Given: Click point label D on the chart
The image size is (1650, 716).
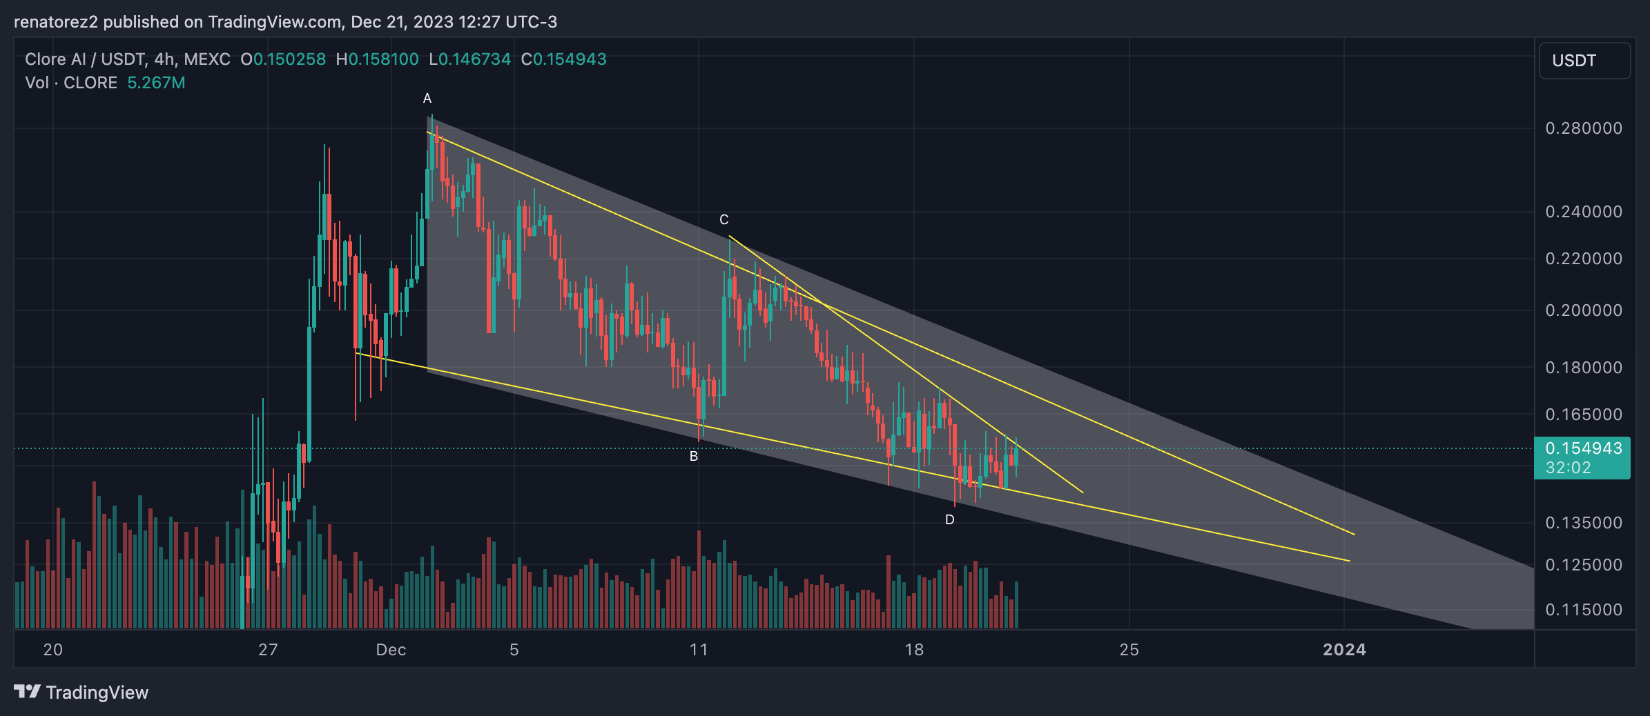Looking at the screenshot, I should [x=950, y=520].
